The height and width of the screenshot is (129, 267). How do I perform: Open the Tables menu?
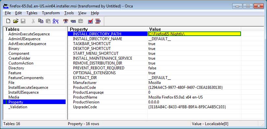(x=32, y=13)
